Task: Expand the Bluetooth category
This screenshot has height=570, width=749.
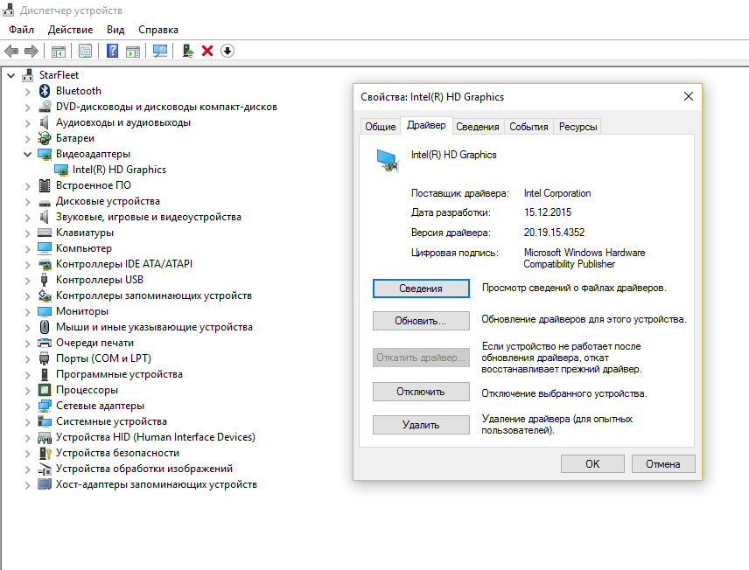Action: [28, 91]
